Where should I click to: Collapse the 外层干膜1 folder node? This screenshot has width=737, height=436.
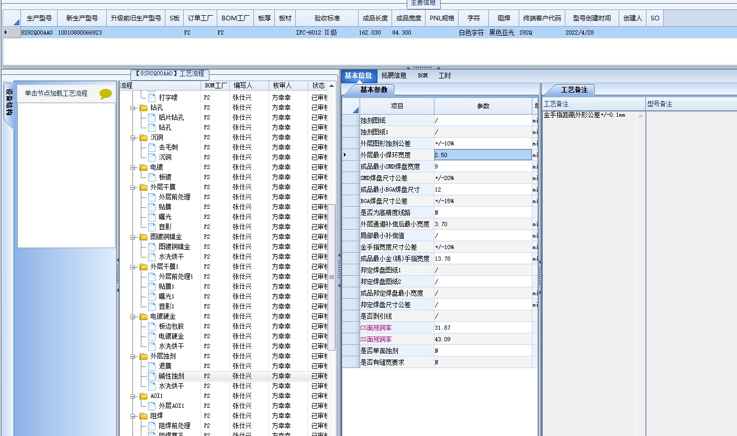[x=133, y=267]
